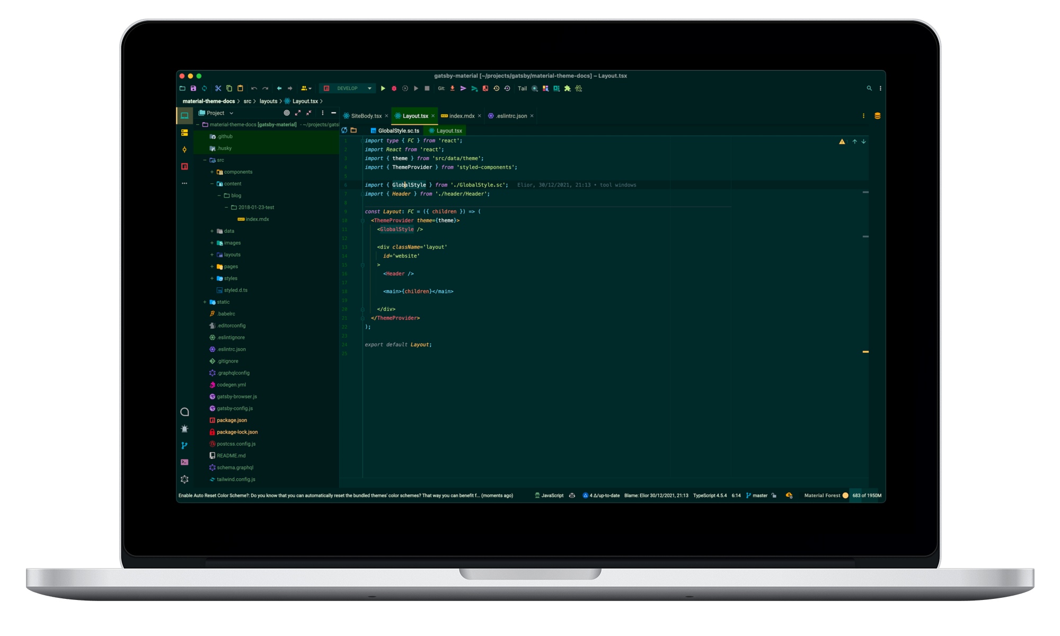The width and height of the screenshot is (1060, 636).
Task: Select the nested Layout.tsx tab
Action: [446, 131]
